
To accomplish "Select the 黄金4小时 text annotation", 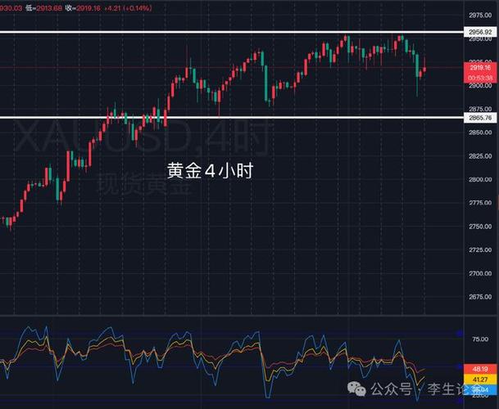I will coord(210,171).
